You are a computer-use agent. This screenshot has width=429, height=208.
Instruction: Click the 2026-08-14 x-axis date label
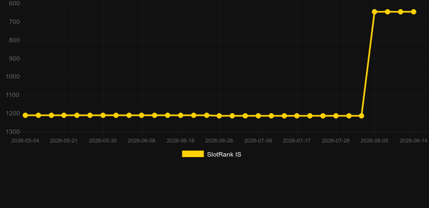click(x=413, y=141)
